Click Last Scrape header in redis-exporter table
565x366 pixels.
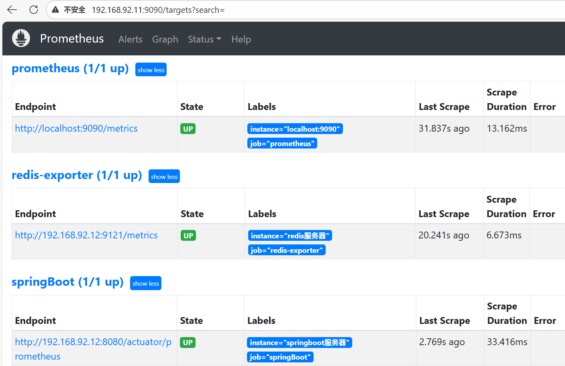pyautogui.click(x=444, y=214)
